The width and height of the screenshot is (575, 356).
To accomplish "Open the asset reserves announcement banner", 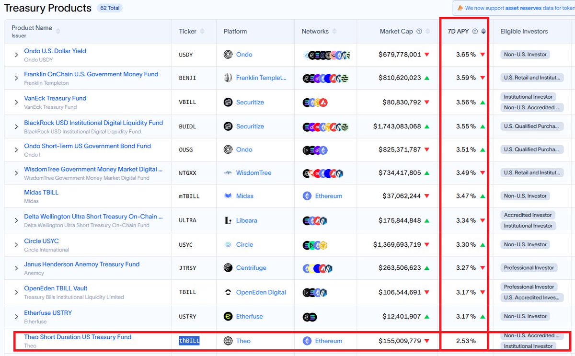I will click(x=514, y=8).
